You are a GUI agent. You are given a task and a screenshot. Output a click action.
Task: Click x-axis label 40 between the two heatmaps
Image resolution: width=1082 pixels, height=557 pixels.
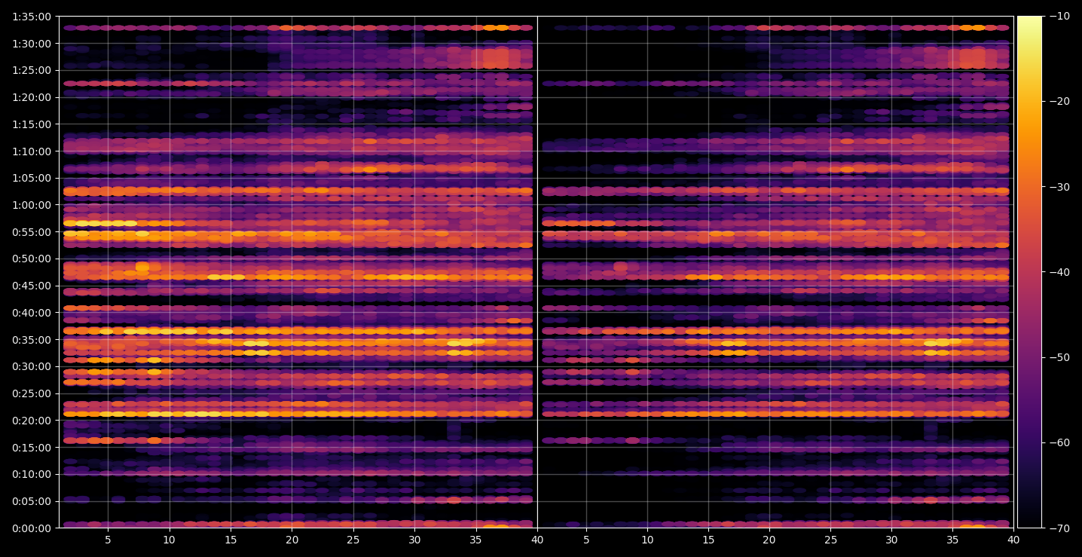coord(537,540)
